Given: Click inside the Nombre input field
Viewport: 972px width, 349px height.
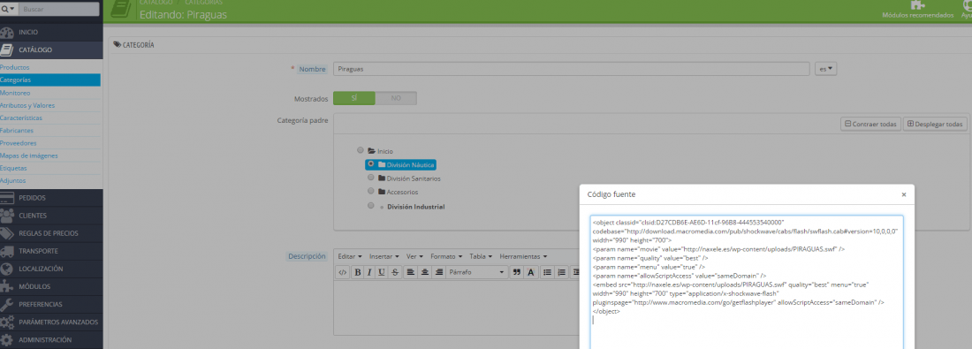Looking at the screenshot, I should (572, 69).
